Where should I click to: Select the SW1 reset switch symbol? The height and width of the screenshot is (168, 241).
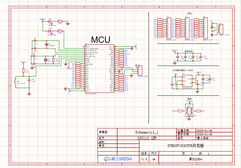[x=15, y=82]
